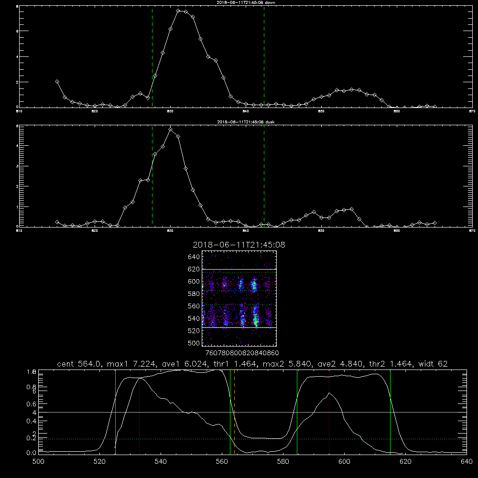Click the 'widt 62' value in the stats line
Image resolution: width=478 pixels, height=478 pixels.
(x=433, y=364)
